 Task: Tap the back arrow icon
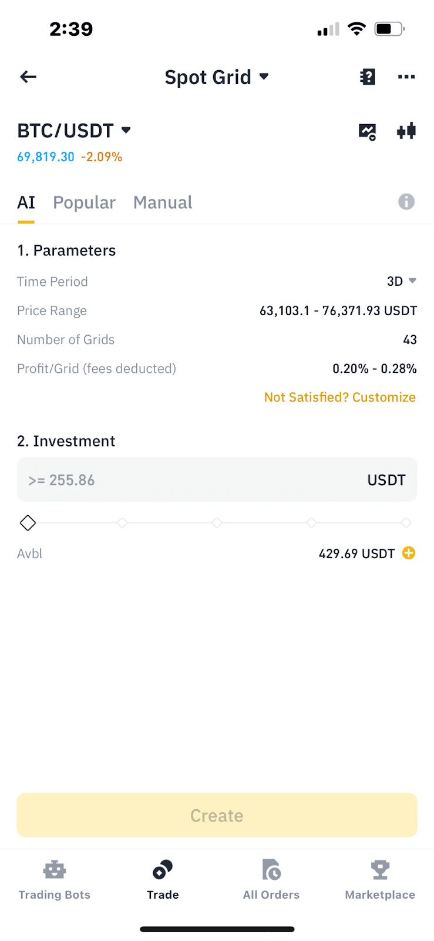coord(28,76)
